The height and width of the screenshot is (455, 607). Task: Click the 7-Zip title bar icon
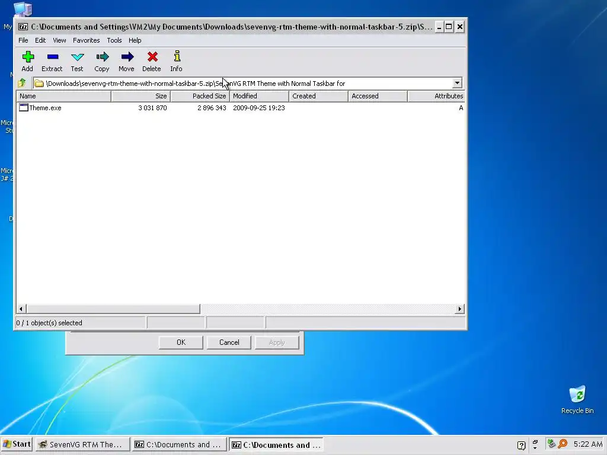tap(23, 27)
